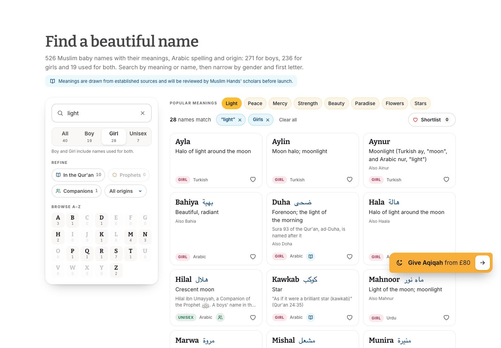The image size is (501, 348).
Task: Switch to the Unisex gender tab
Action: [x=138, y=137]
